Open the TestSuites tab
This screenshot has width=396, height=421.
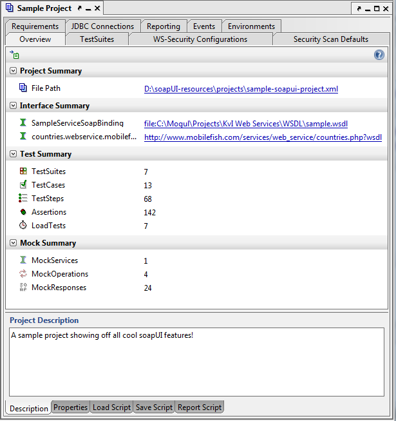tap(97, 39)
